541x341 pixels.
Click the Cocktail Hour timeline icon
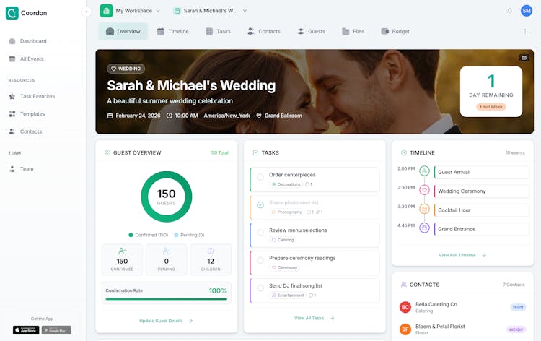[x=424, y=210]
